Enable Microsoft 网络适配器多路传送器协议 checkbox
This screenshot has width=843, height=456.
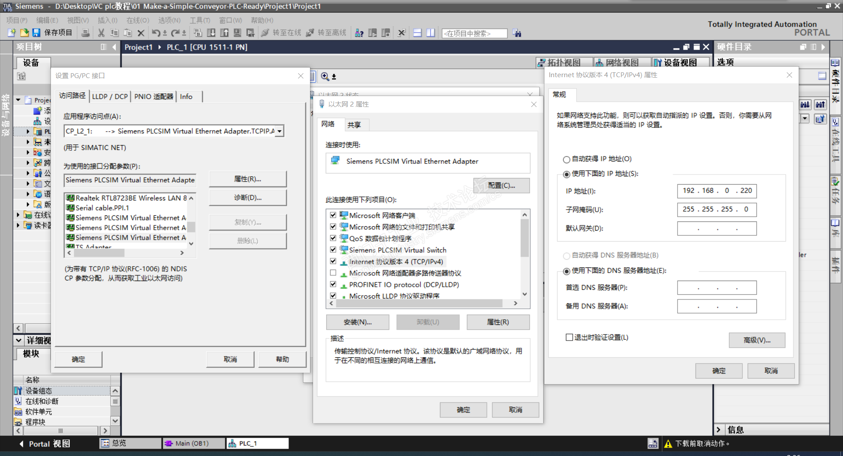tap(333, 273)
